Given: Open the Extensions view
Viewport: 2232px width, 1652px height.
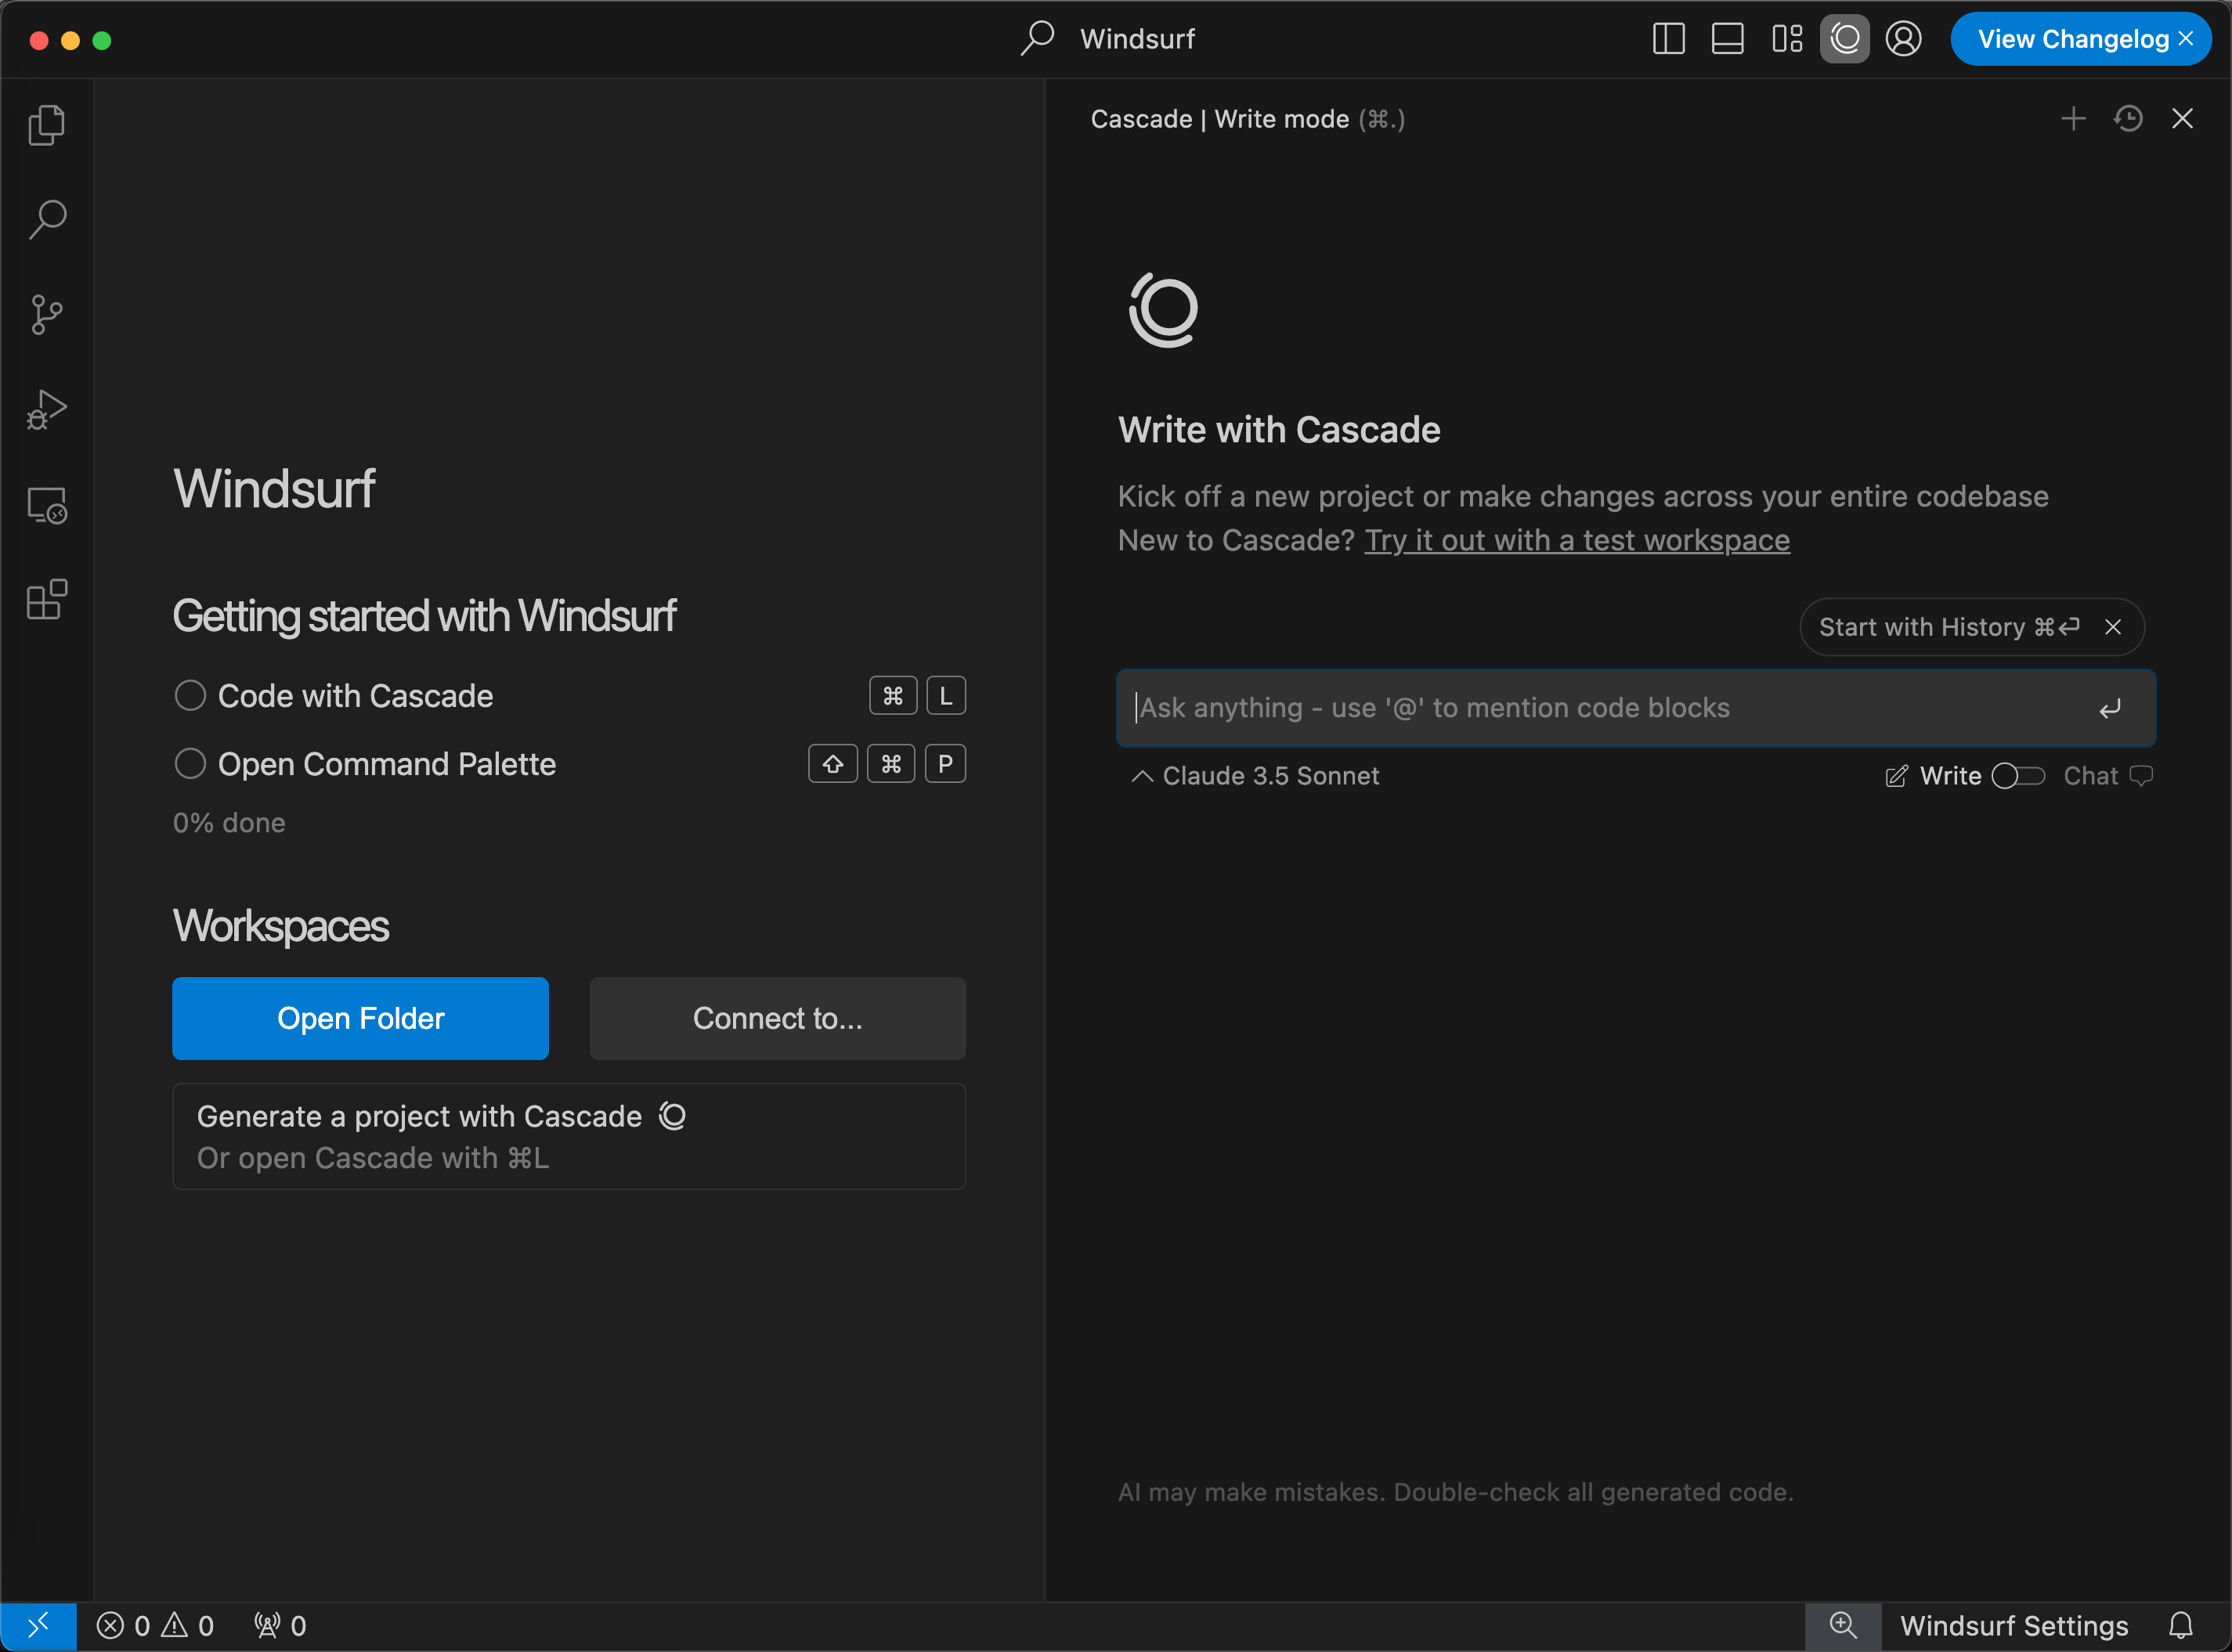Looking at the screenshot, I should point(47,600).
